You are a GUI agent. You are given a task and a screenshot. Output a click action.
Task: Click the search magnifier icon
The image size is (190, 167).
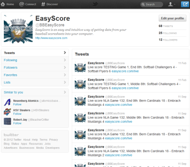pyautogui.click(x=143, y=4)
